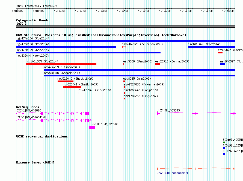Viewport: 243px width, 181px height.
Task: Select the DGV Structural Variants track title
Action: coord(101,35)
